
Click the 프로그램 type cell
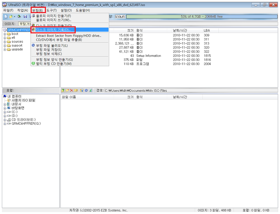(142, 64)
